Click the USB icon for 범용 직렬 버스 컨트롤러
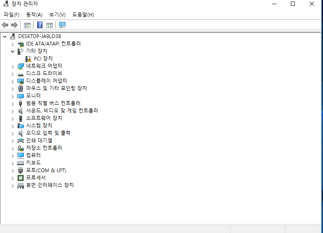Image resolution: width=323 pixels, height=233 pixels. tap(20, 103)
